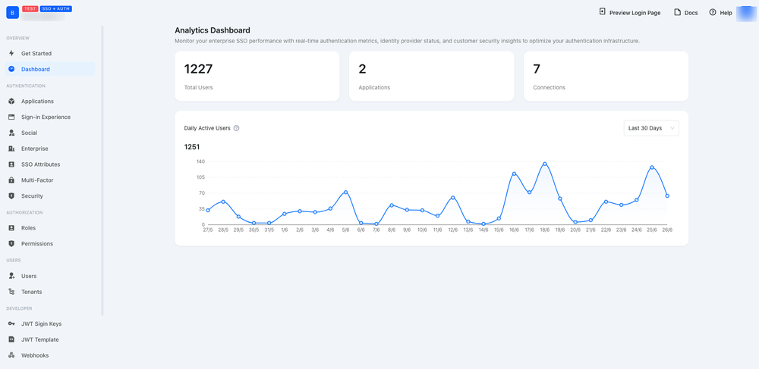This screenshot has width=759, height=369.
Task: Click the Sign-in Experience window icon
Action: pos(11,117)
